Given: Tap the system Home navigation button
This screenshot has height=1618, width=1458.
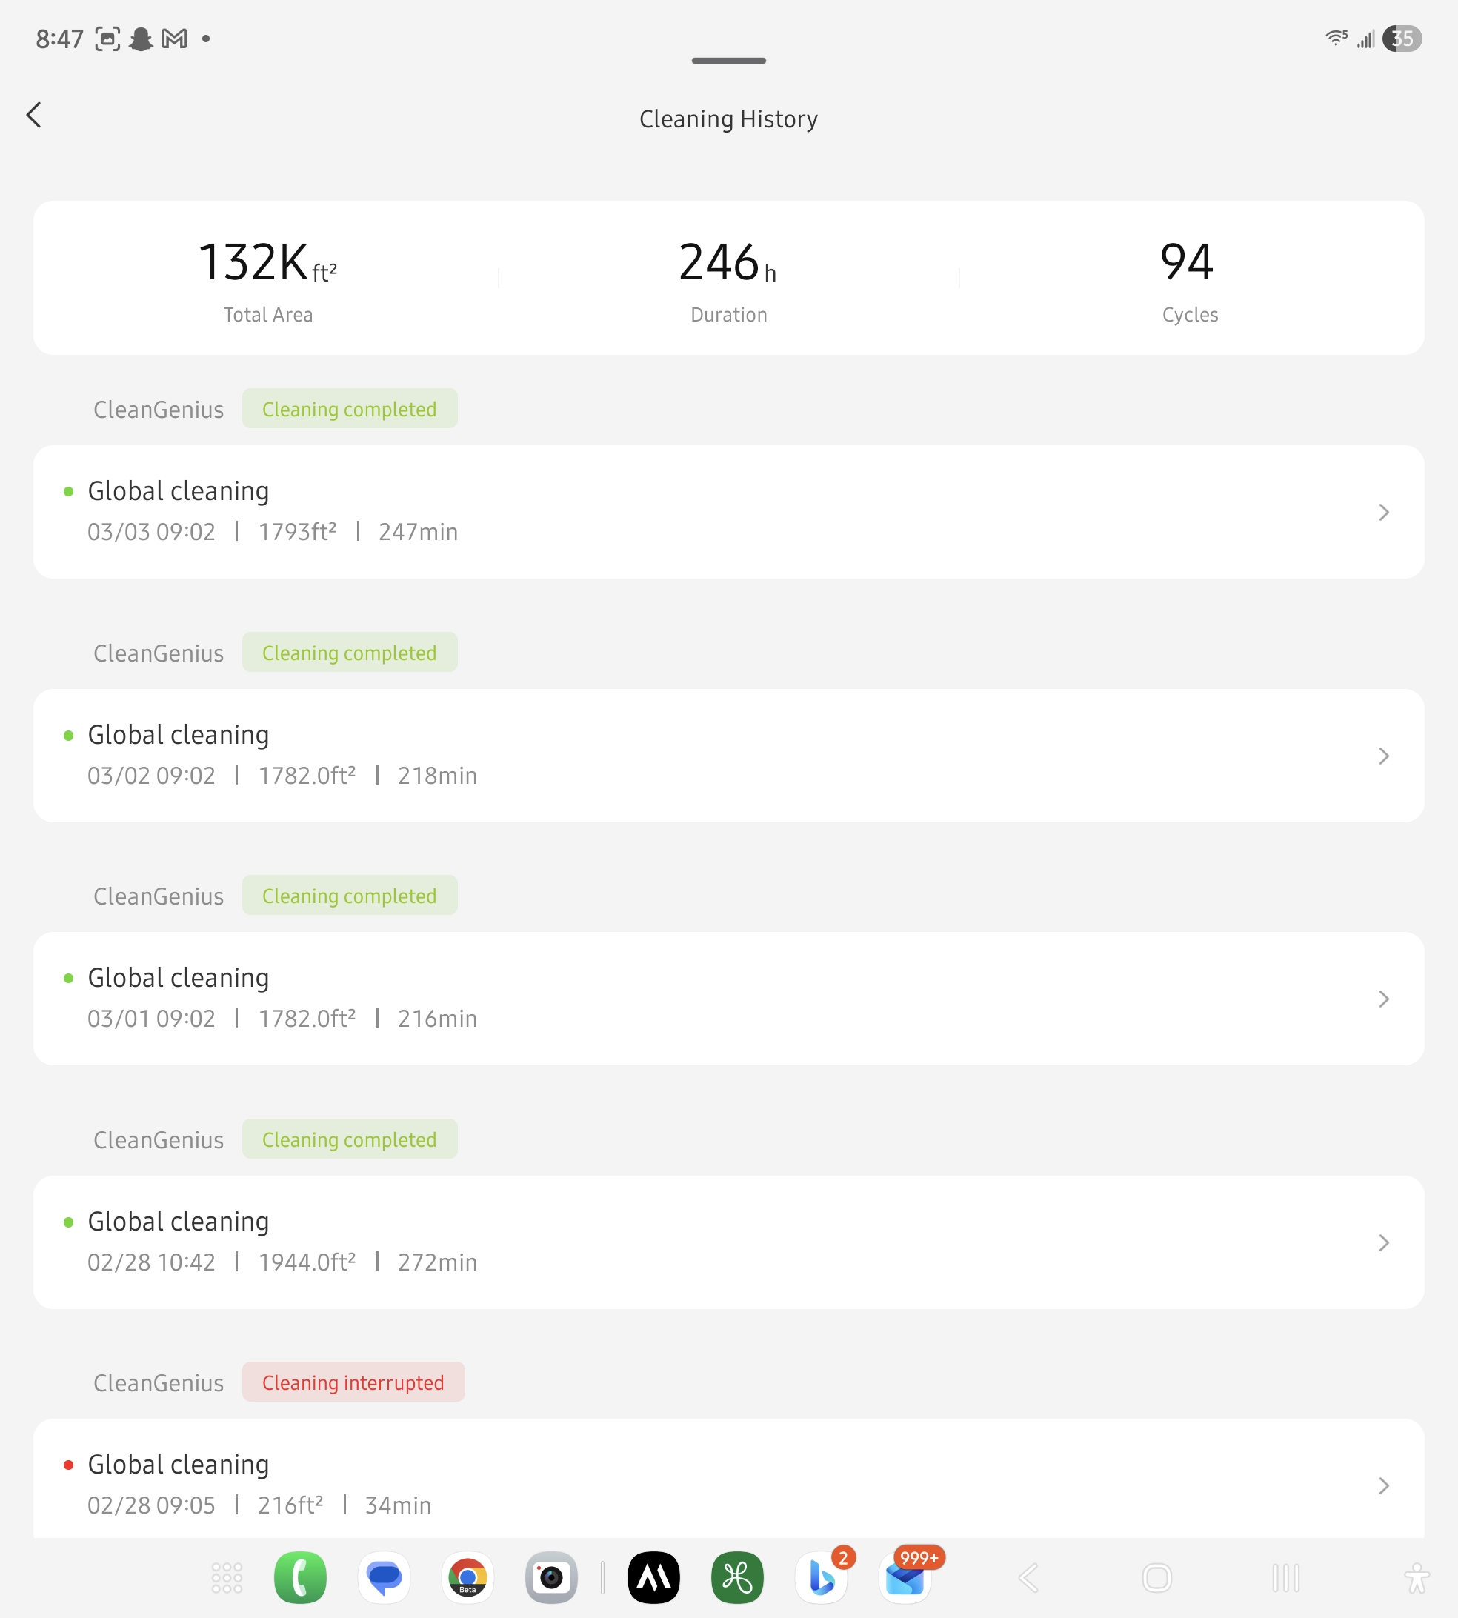Looking at the screenshot, I should [x=1156, y=1578].
